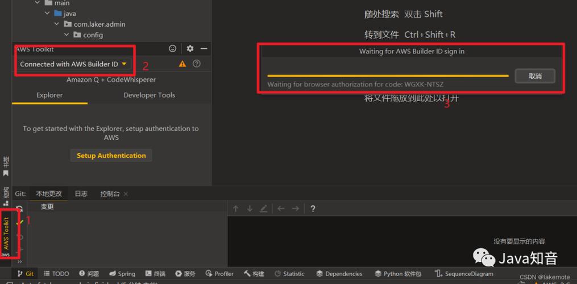Collapse the com.laker.admin package
Screen dimensions: 577x284
pyautogui.click(x=57, y=24)
